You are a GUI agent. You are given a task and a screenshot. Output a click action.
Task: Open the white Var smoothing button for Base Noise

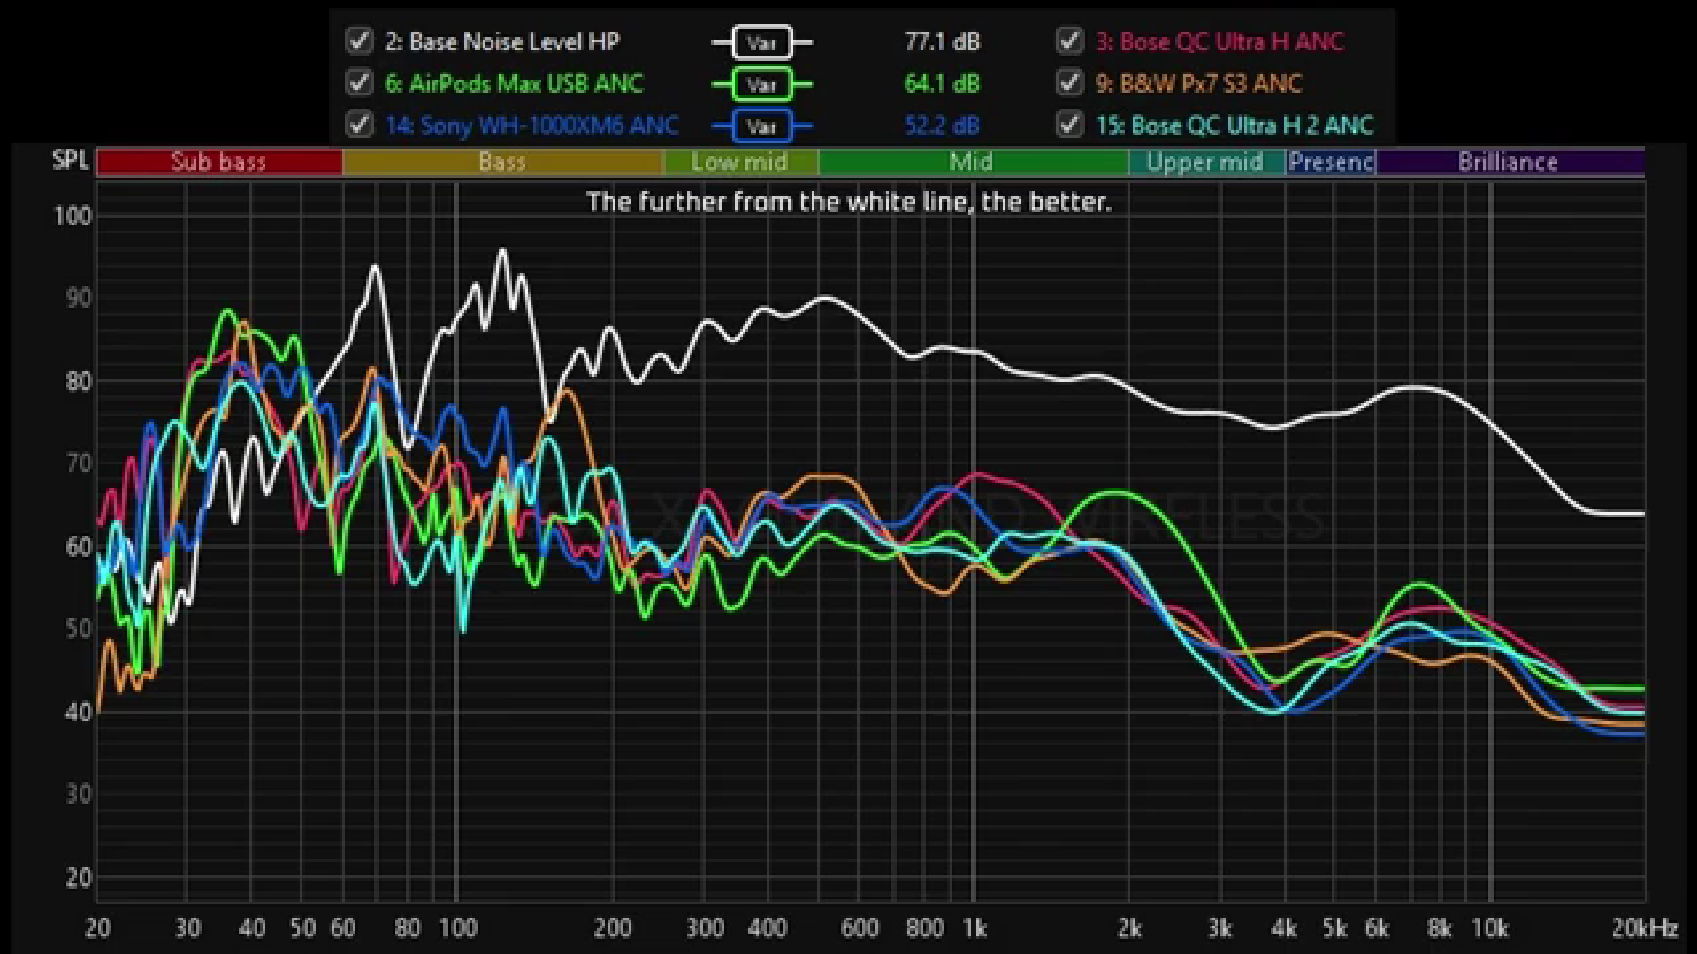761,42
